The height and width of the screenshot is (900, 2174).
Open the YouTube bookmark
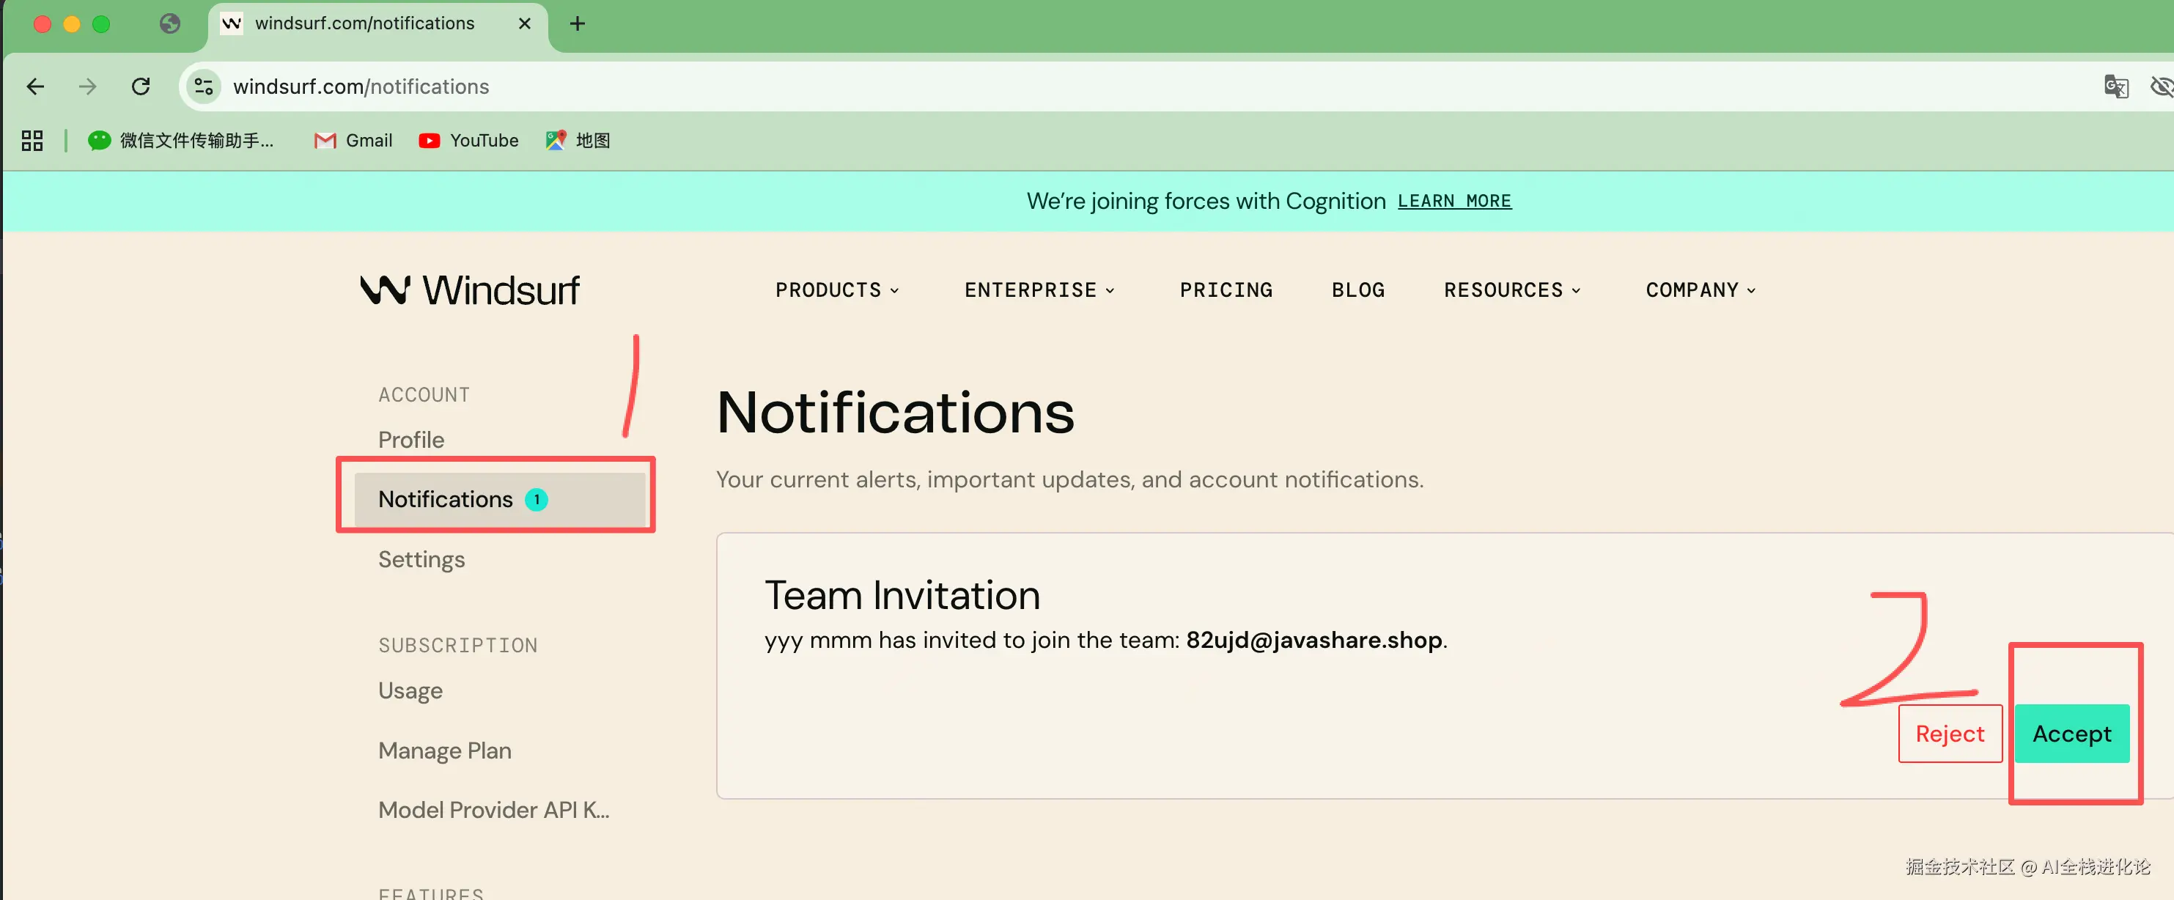click(468, 140)
